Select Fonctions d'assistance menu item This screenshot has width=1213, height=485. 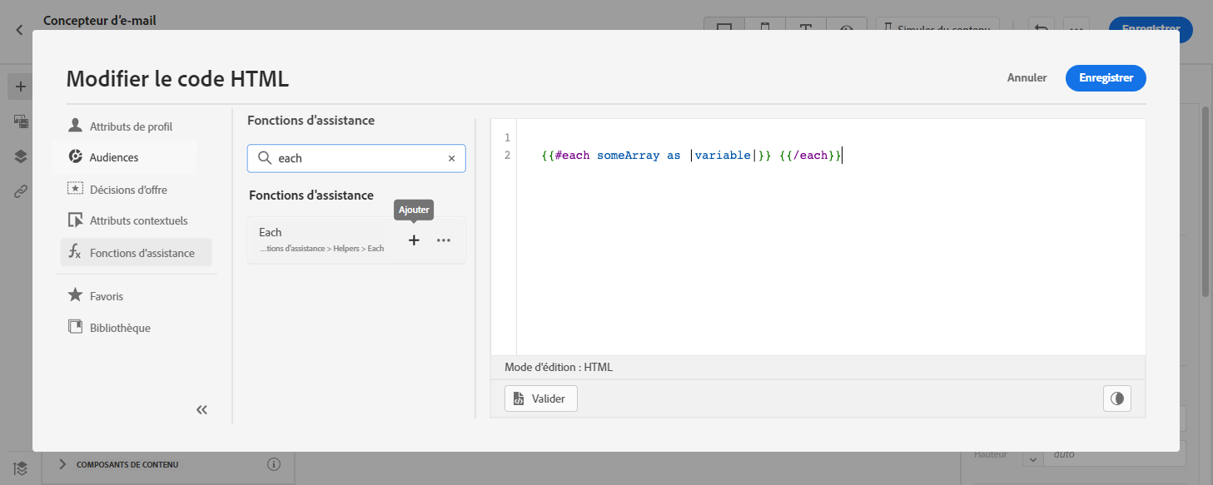[142, 253]
